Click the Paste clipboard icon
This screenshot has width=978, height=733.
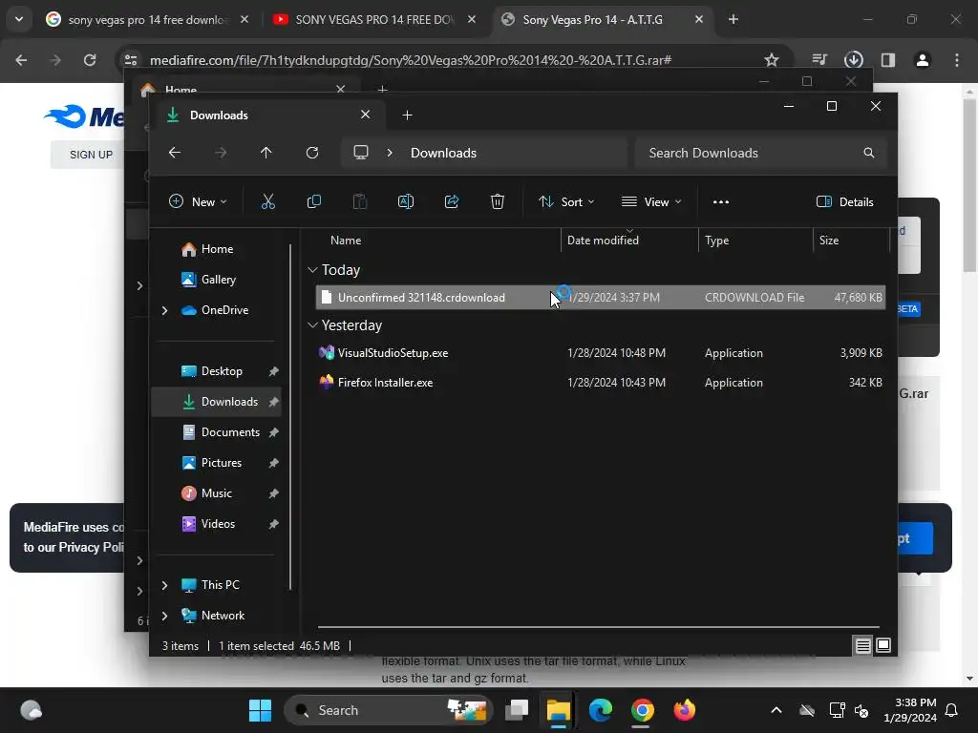click(x=360, y=201)
